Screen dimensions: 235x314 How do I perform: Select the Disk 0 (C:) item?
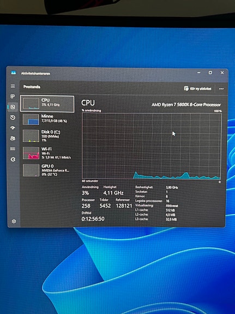tap(47, 136)
